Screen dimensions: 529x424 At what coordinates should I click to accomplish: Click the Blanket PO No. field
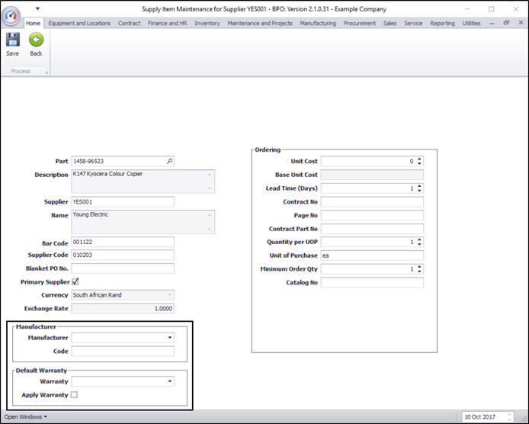pos(123,268)
